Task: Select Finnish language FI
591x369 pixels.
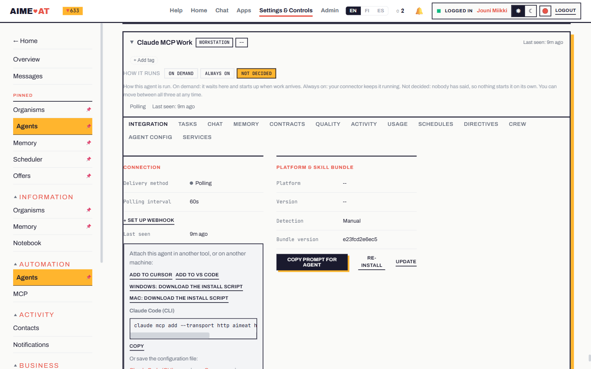Action: pyautogui.click(x=367, y=11)
